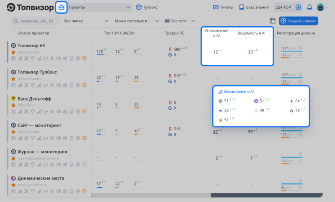The width and height of the screenshot is (335, 202).
Task: Click Top 10 value 57 for Динамические места
Action: tap(98, 184)
